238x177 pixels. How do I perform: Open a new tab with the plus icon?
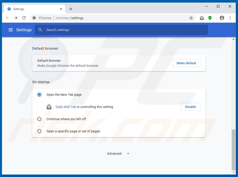coord(71,9)
